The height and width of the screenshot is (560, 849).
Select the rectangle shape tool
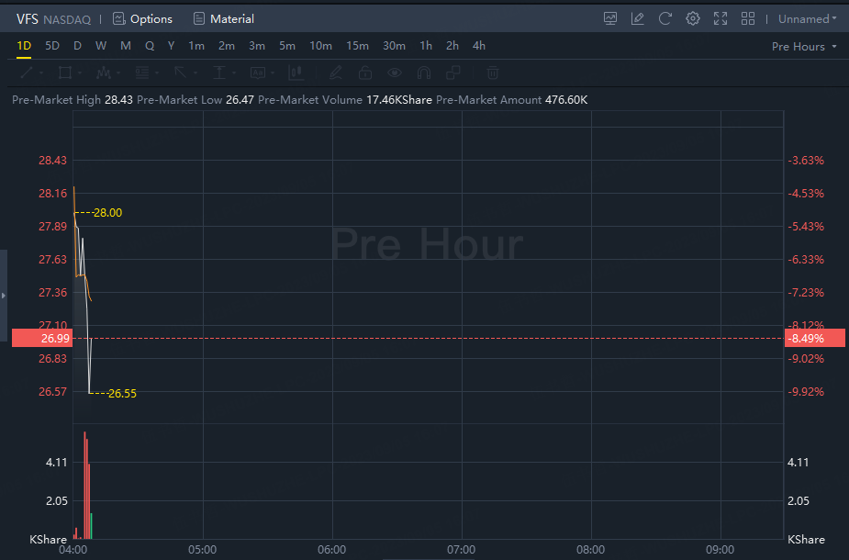click(x=65, y=73)
